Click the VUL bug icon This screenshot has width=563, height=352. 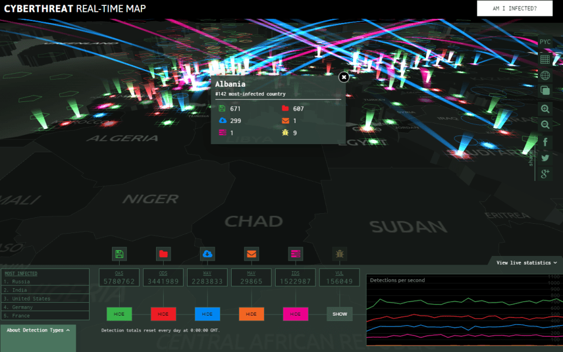click(340, 254)
